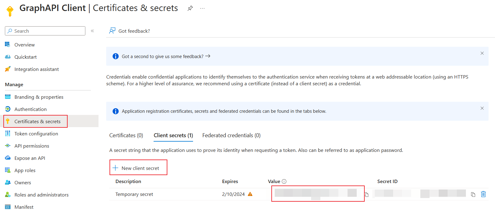Select the Client secrets (1) tab

point(173,135)
